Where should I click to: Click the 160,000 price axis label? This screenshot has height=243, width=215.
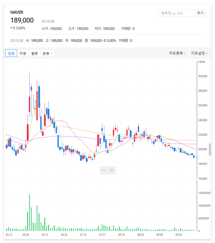pyautogui.click(x=203, y=179)
